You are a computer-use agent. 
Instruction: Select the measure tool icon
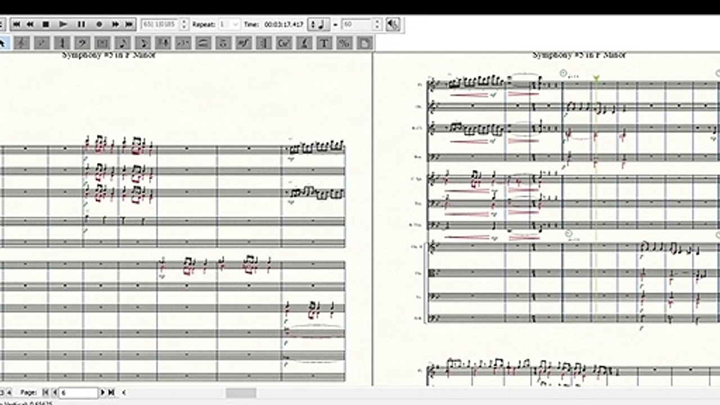pos(102,43)
